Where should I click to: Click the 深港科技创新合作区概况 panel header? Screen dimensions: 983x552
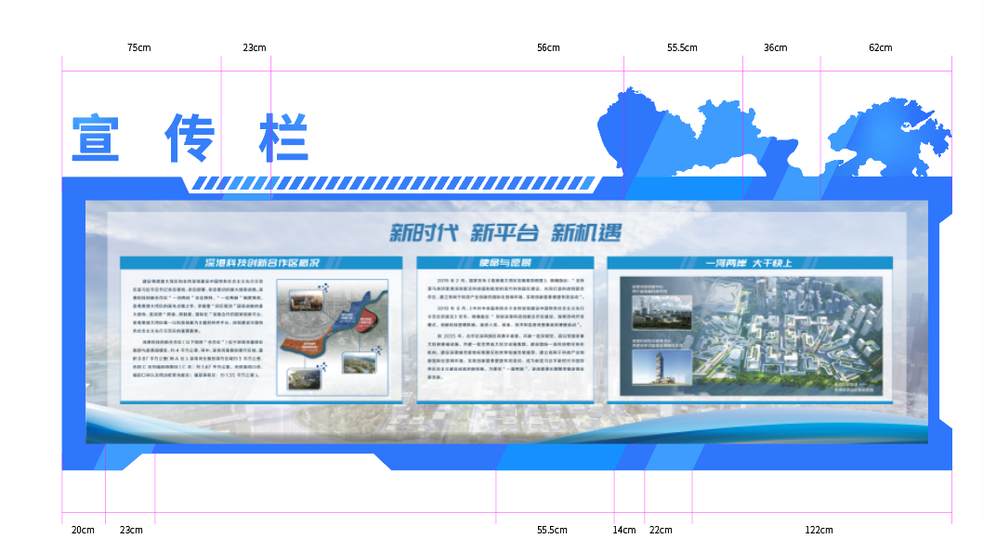click(261, 263)
